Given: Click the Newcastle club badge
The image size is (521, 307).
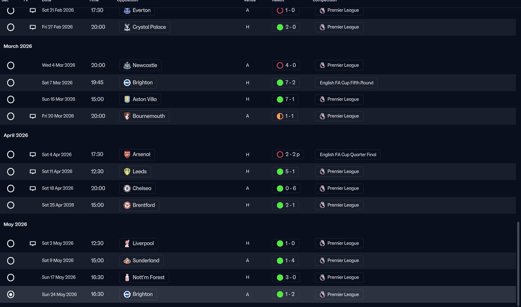Looking at the screenshot, I should tap(127, 66).
